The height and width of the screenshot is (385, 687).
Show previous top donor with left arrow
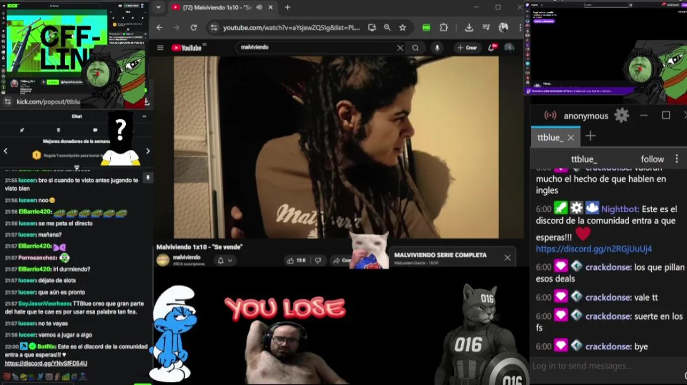(5, 151)
